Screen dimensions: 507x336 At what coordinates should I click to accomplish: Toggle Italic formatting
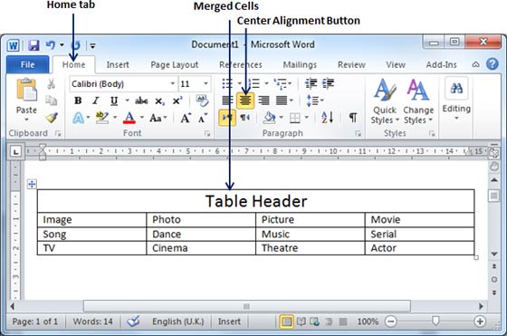click(96, 101)
